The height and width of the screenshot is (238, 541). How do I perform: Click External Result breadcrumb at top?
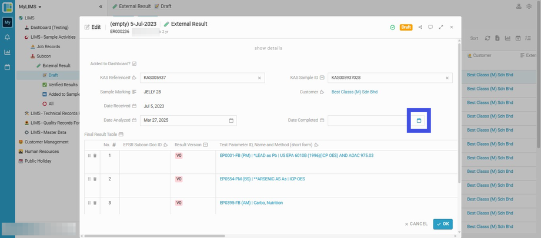tap(132, 6)
